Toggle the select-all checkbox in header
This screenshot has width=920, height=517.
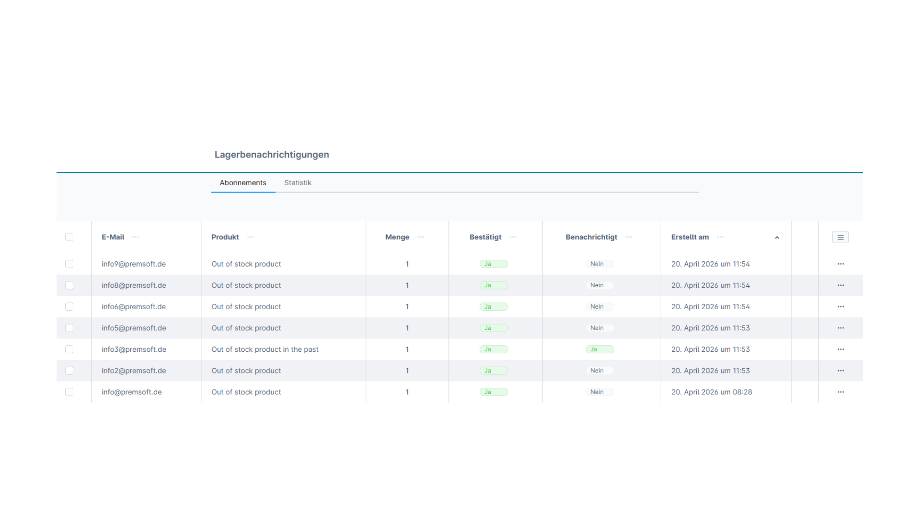point(69,237)
